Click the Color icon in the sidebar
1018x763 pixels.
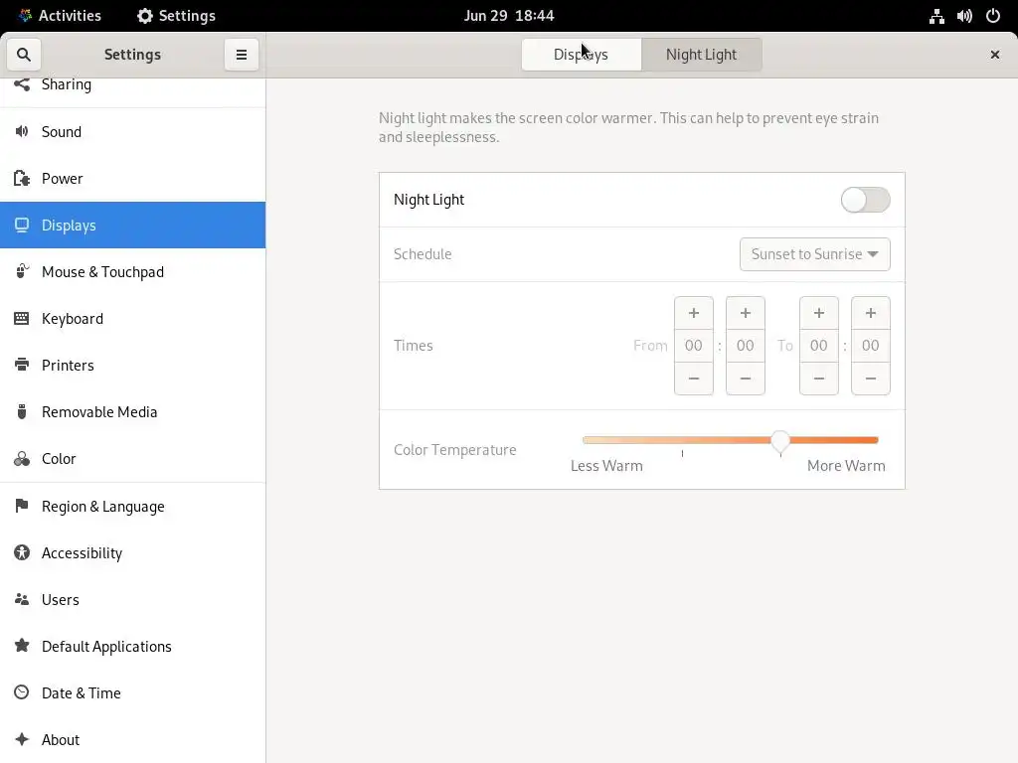pos(22,459)
